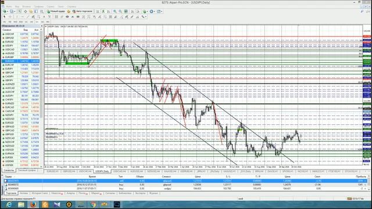Toggle the Market Watch panel icon

coord(20,12)
